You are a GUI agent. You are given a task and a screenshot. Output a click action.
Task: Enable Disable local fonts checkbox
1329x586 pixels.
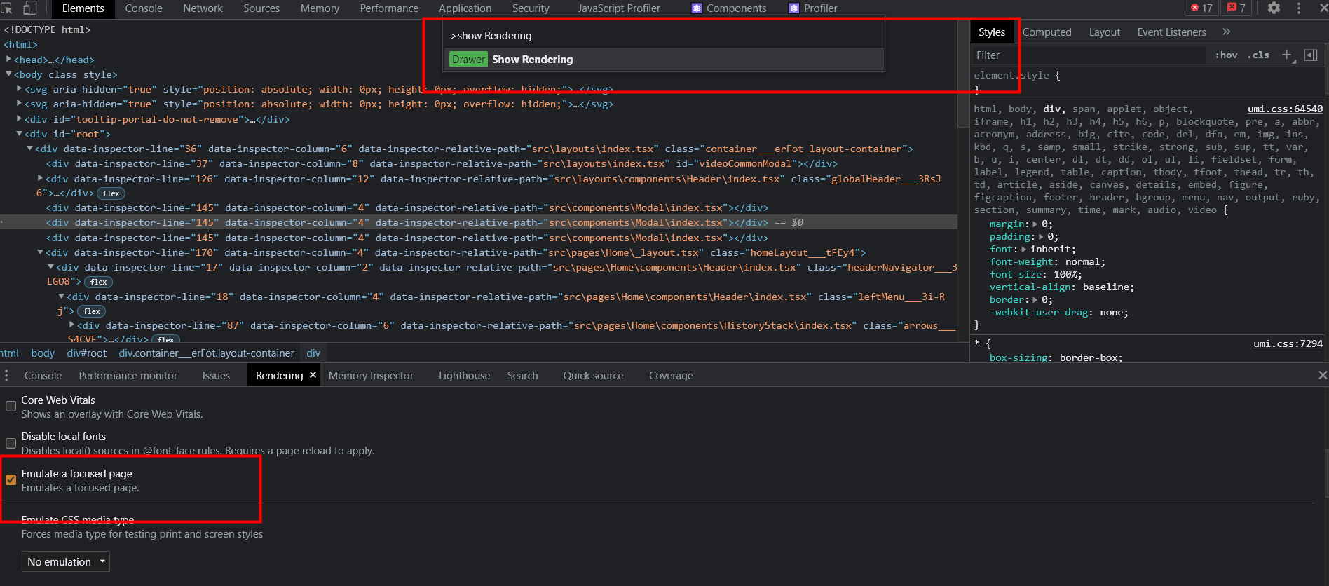coord(11,443)
